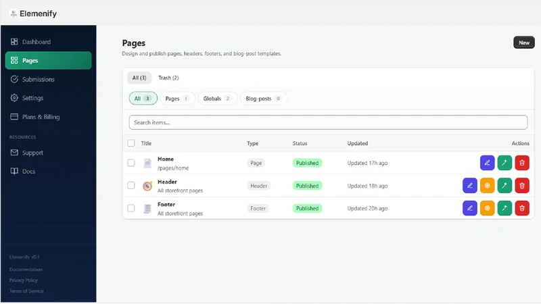Toggle the select-all checkbox in header
The height and width of the screenshot is (304, 541).
pos(131,143)
